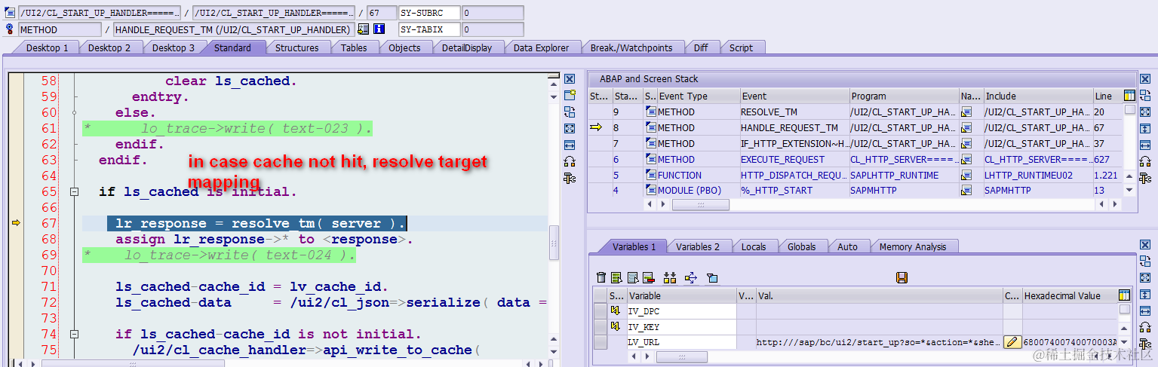Click HANDLE_REQUEST_TM event in stack
1158x367 pixels.
(x=789, y=128)
